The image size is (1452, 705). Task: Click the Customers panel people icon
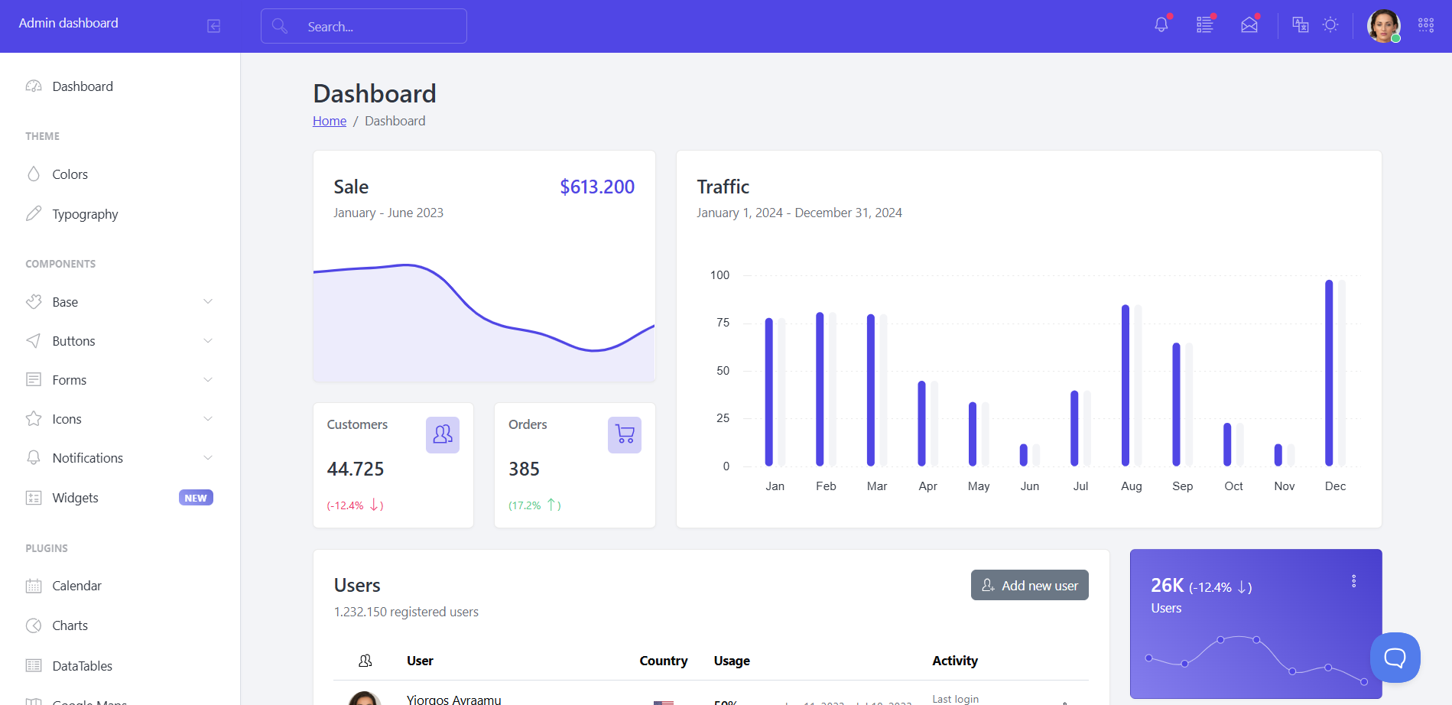click(x=442, y=434)
